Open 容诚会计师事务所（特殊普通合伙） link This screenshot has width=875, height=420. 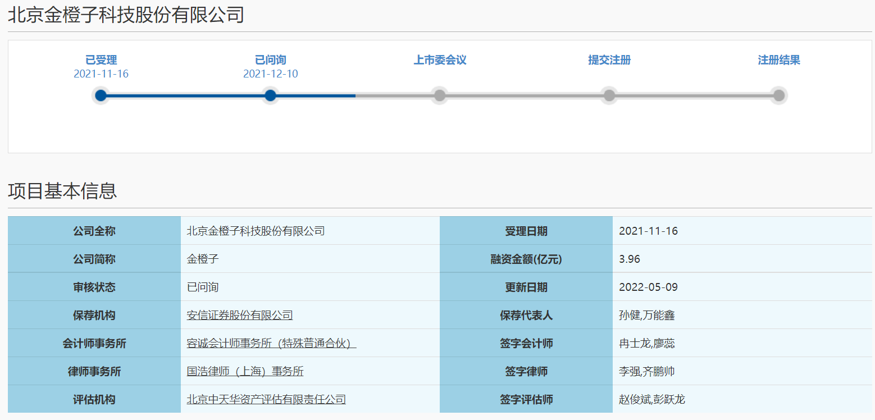click(272, 343)
